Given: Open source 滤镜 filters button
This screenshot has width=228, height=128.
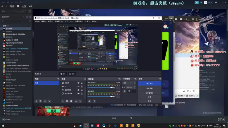Looking at the screenshot, I should click(x=72, y=74).
